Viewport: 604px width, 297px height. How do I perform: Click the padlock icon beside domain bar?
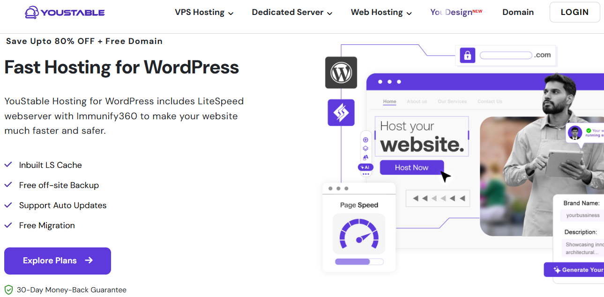click(467, 55)
